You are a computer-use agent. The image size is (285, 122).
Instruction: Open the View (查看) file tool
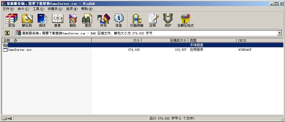coord(57,20)
